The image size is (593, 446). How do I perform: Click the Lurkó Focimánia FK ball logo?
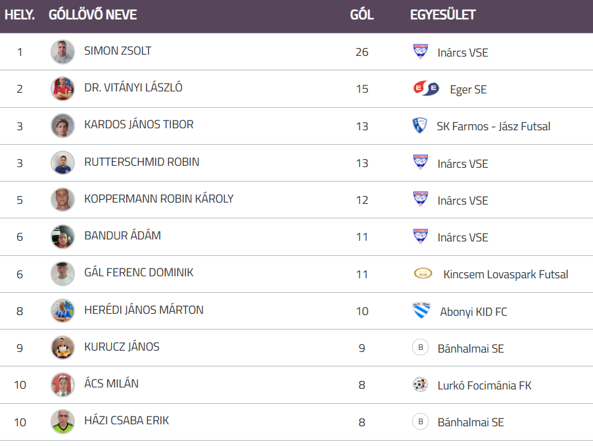[420, 385]
